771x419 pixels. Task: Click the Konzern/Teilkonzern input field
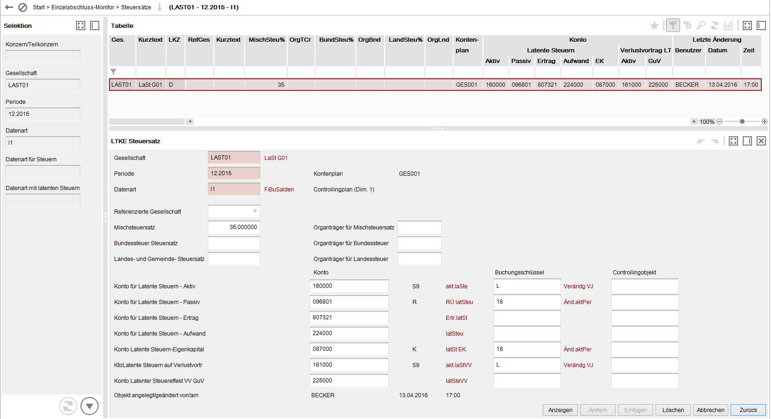tap(43, 57)
